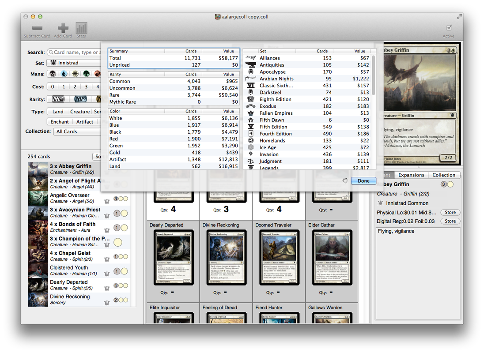Screen dimensions: 484x353
Task: Select the common rarity M10 icon
Action: (58, 99)
